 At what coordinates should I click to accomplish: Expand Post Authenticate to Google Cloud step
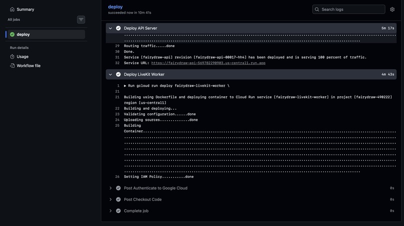pos(110,188)
